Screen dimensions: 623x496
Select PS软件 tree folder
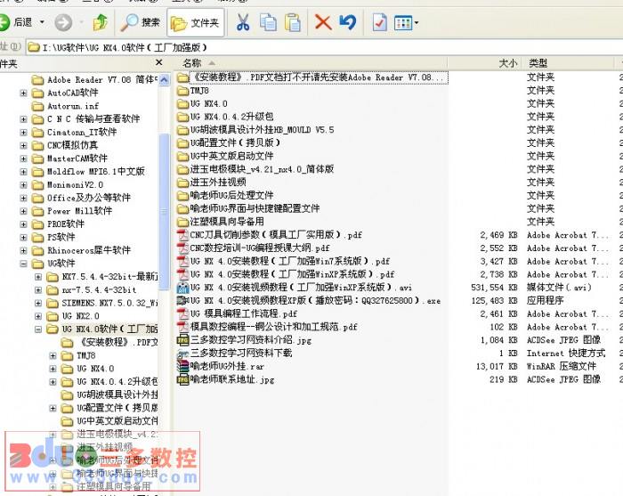click(53, 237)
